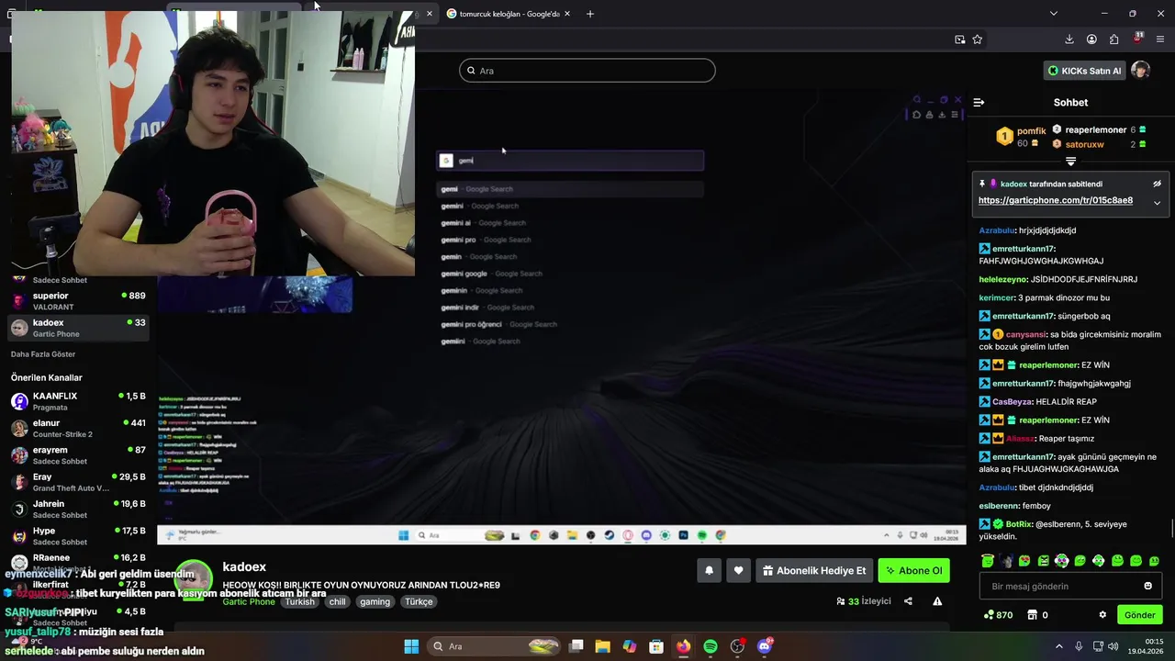Click the share icon beside İzleyici count

[908, 601]
